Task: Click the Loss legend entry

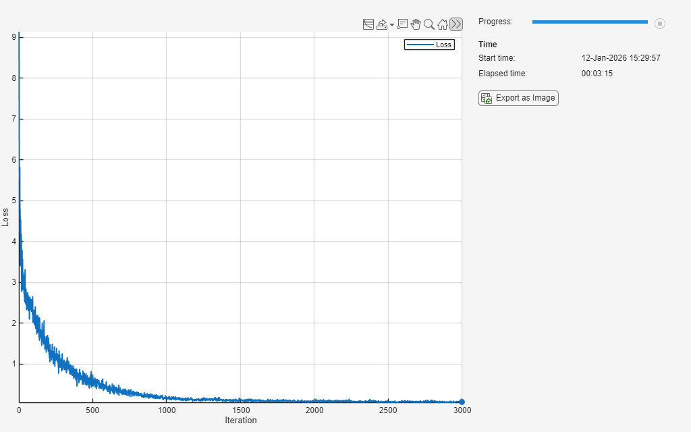Action: pos(444,45)
